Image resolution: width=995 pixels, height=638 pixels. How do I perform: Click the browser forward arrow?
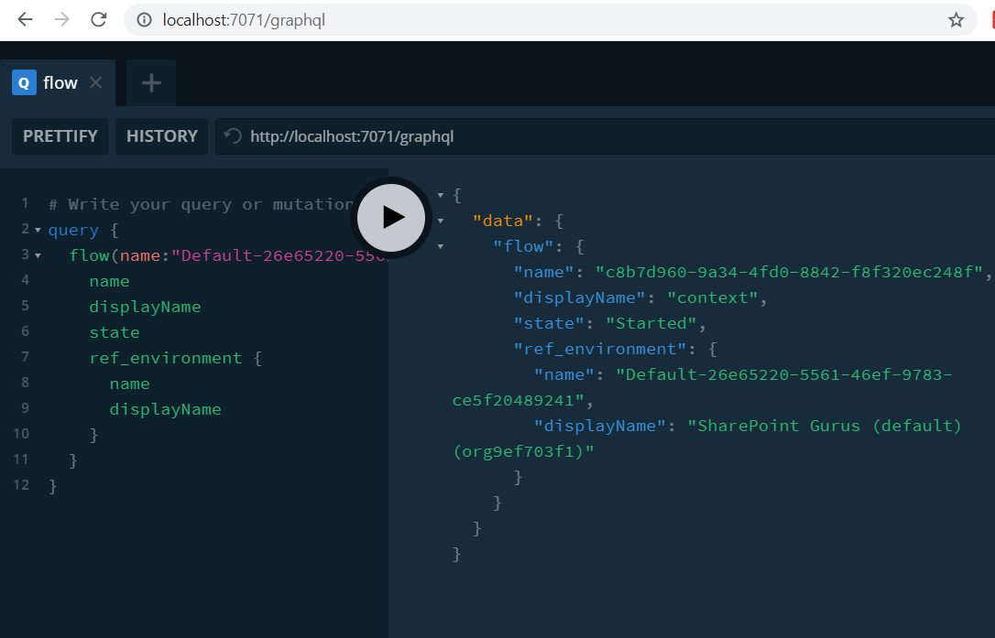[x=62, y=20]
